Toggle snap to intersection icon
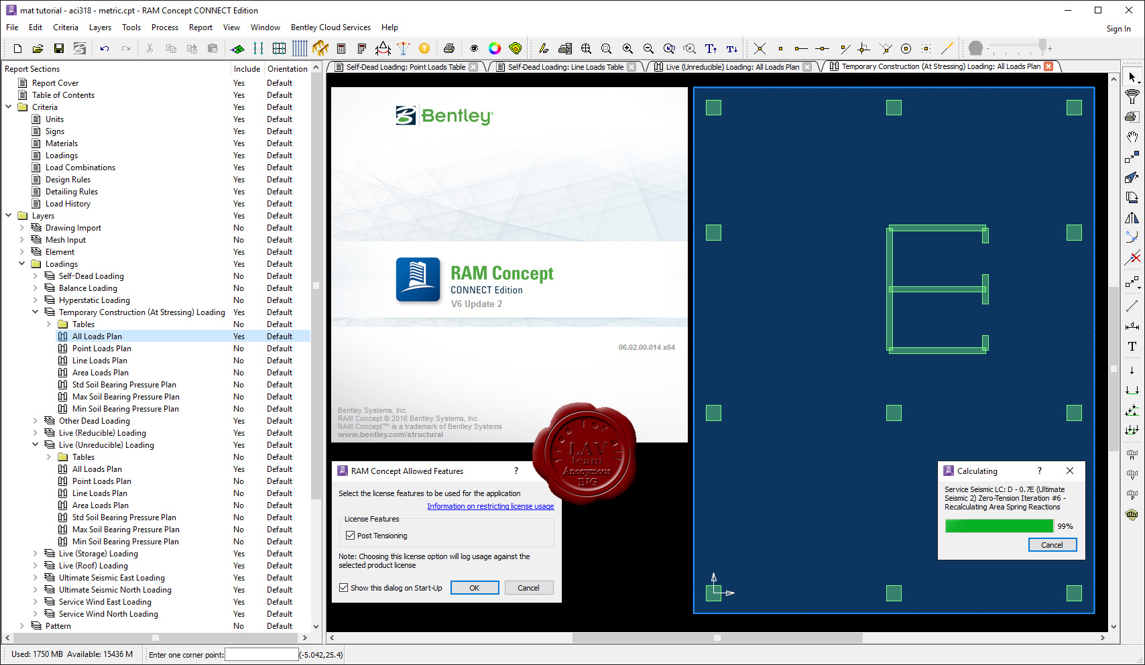1145x665 pixels. click(x=760, y=48)
